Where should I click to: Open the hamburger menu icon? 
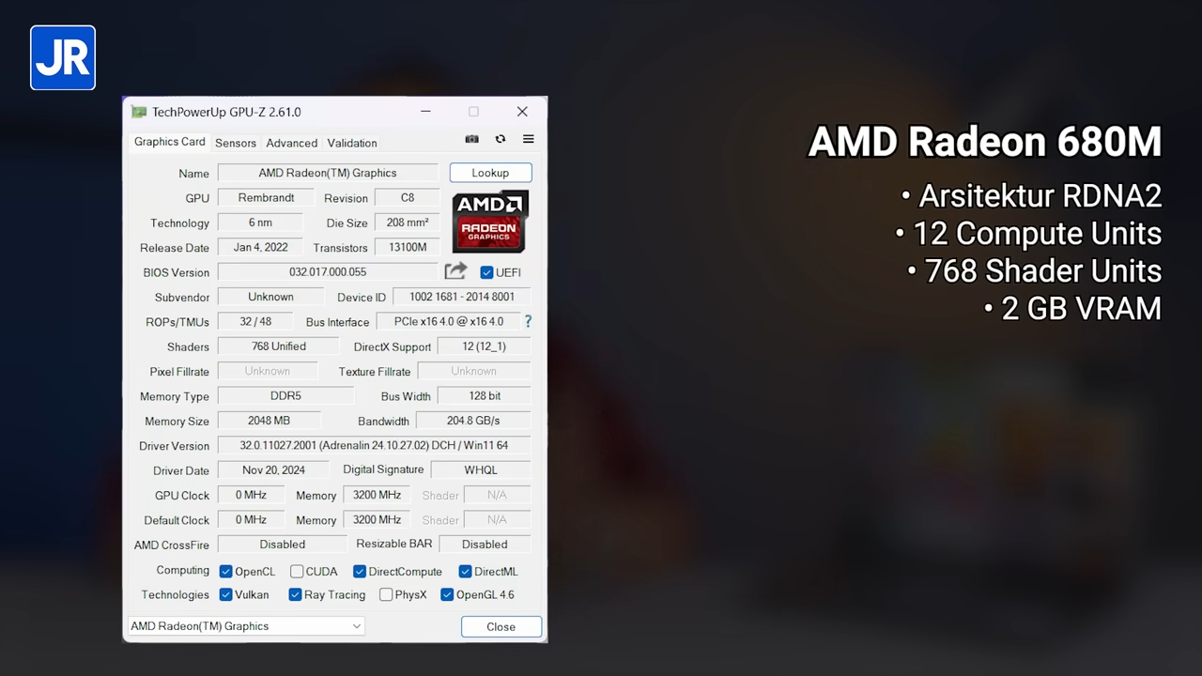coord(528,139)
